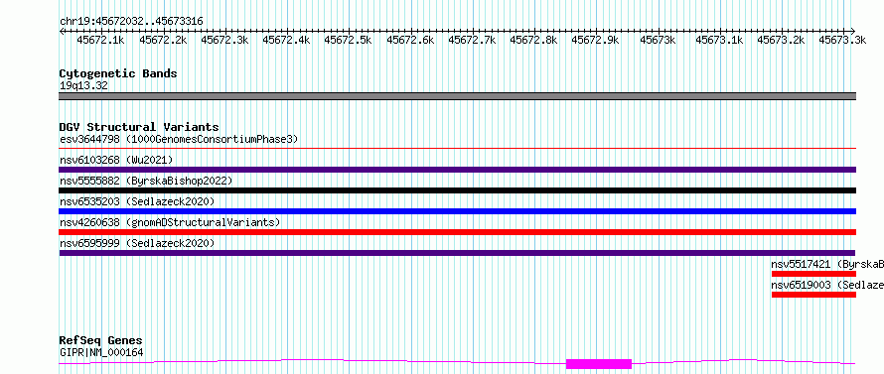Click the 45672.4k ruler tick label
Viewport: 884px width, 374px height.
coord(286,40)
